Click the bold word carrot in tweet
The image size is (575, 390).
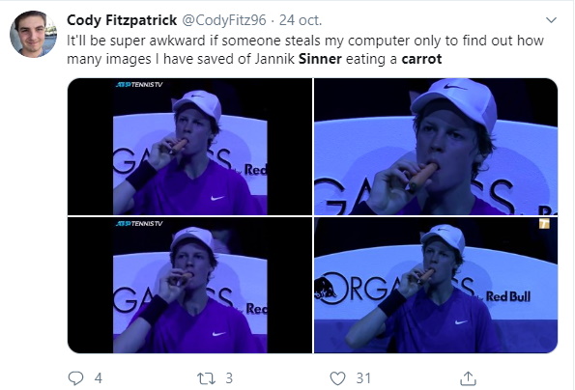[x=421, y=59]
